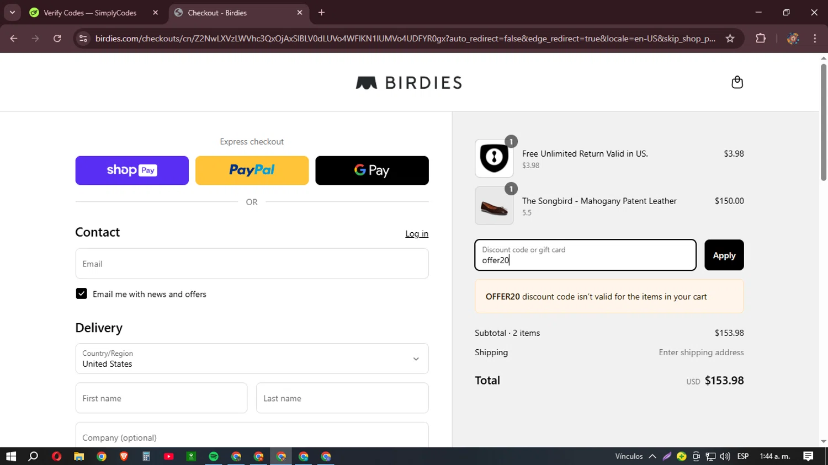828x465 pixels.
Task: Open the network icon in system tray
Action: [711, 456]
